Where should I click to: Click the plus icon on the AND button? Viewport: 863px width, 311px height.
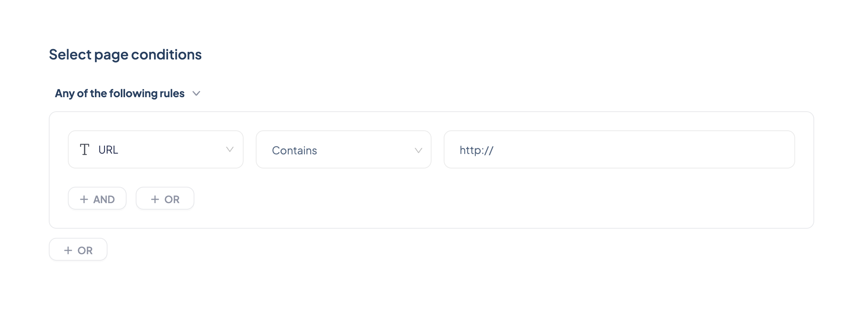[x=84, y=199]
